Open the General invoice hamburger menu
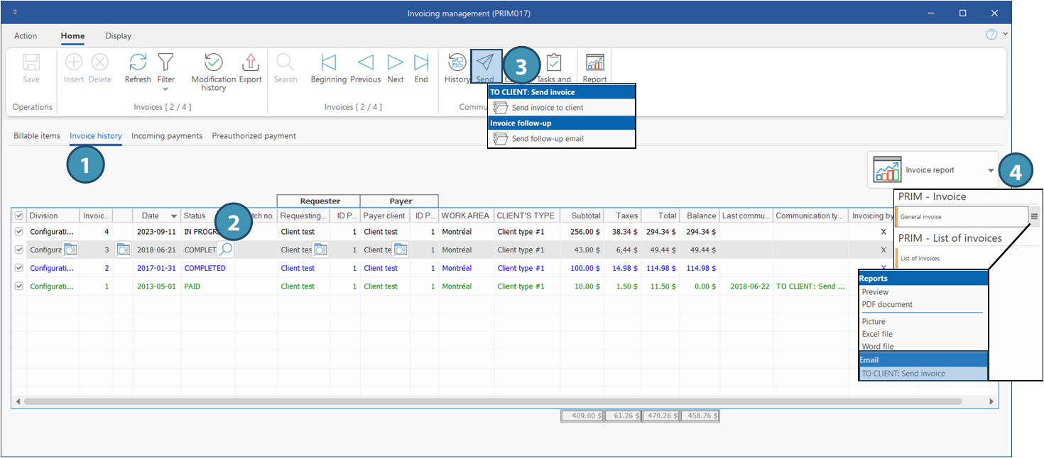The image size is (1044, 458). tap(1034, 217)
